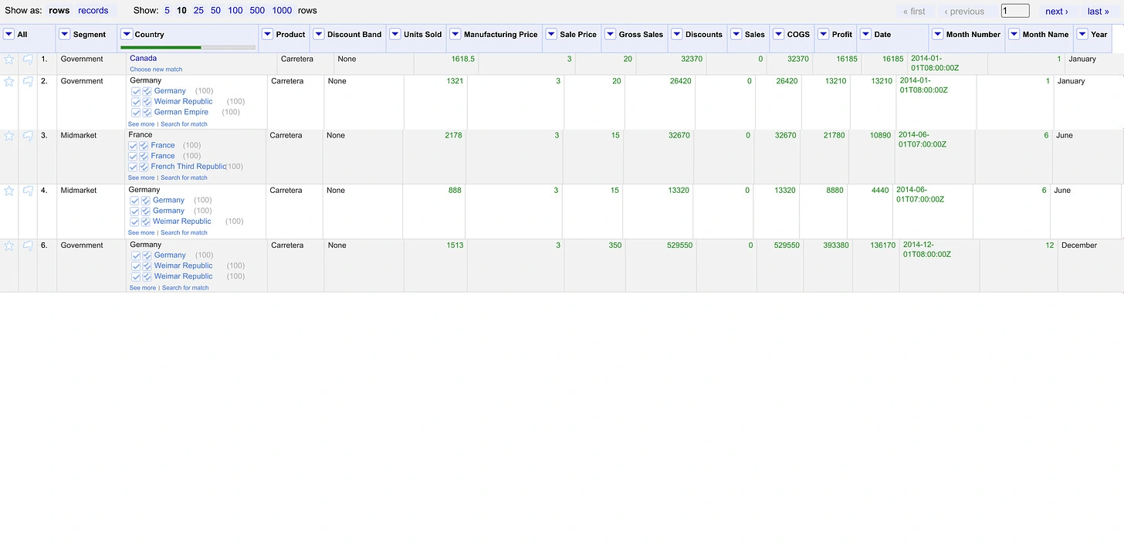The width and height of the screenshot is (1124, 548).
Task: Open the Gross Sales column dropdown
Action: 610,34
